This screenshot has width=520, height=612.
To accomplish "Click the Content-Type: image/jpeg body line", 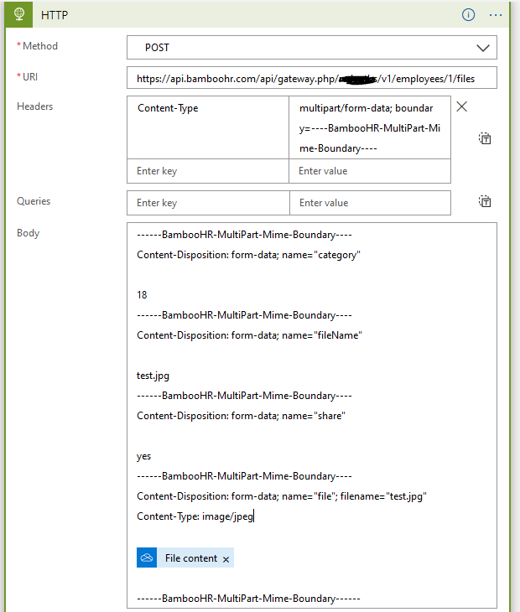I will [195, 516].
